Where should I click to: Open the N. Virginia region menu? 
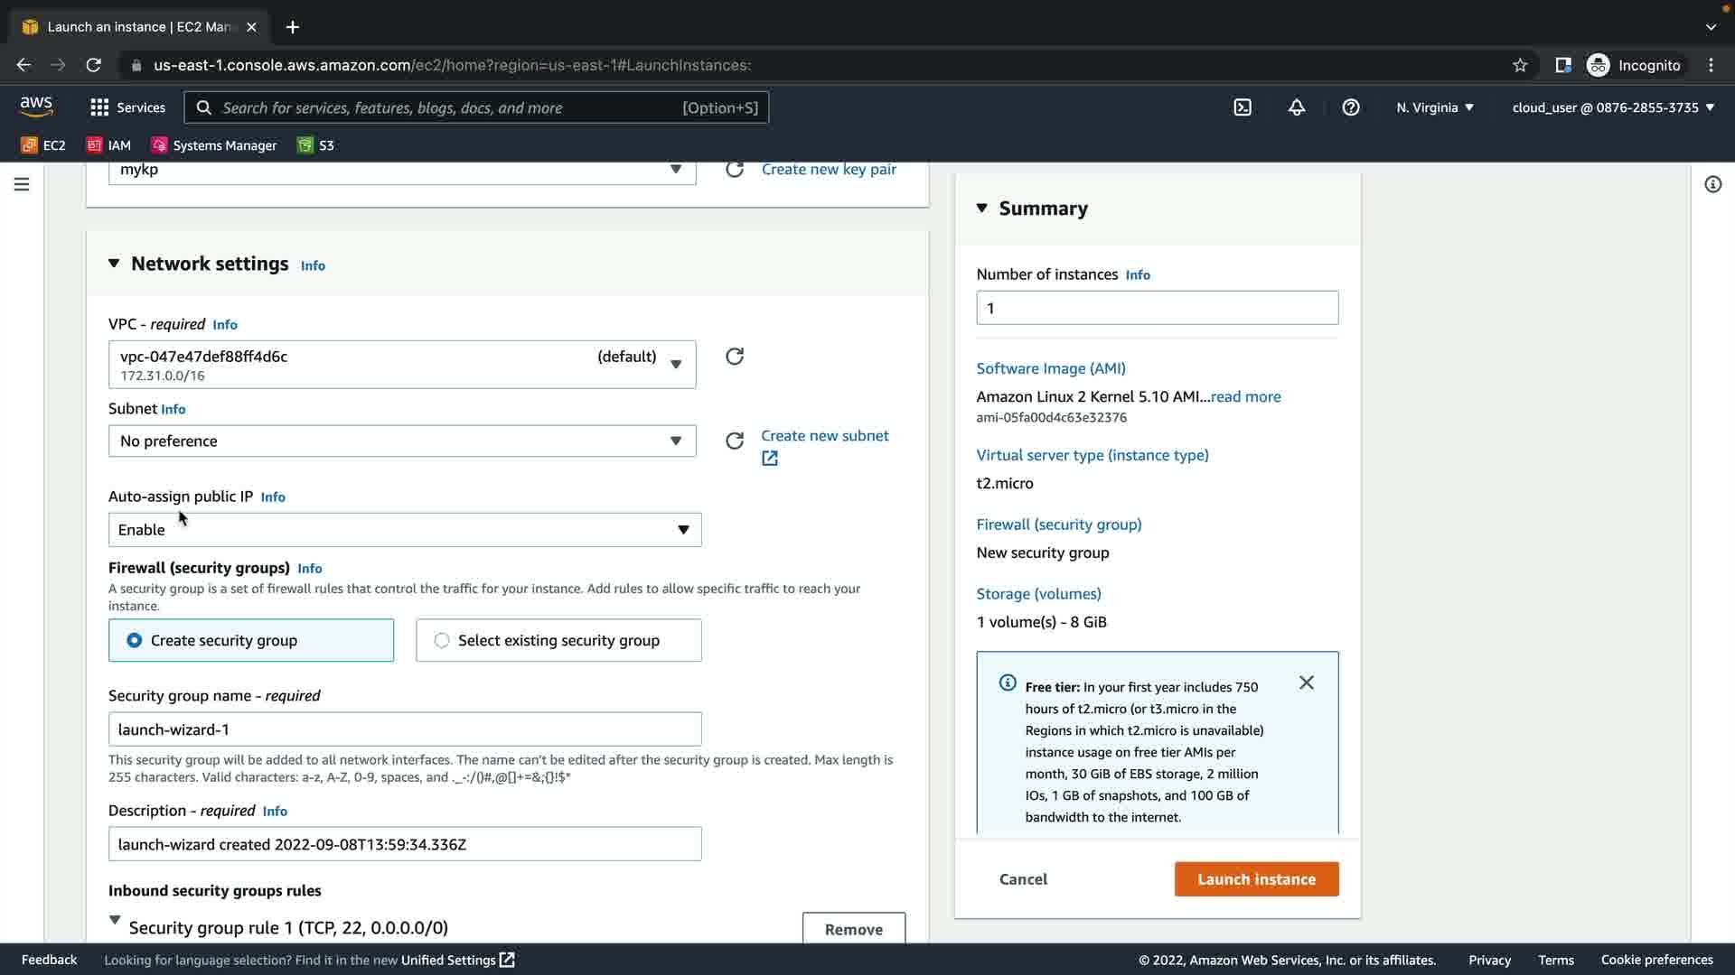pos(1434,107)
